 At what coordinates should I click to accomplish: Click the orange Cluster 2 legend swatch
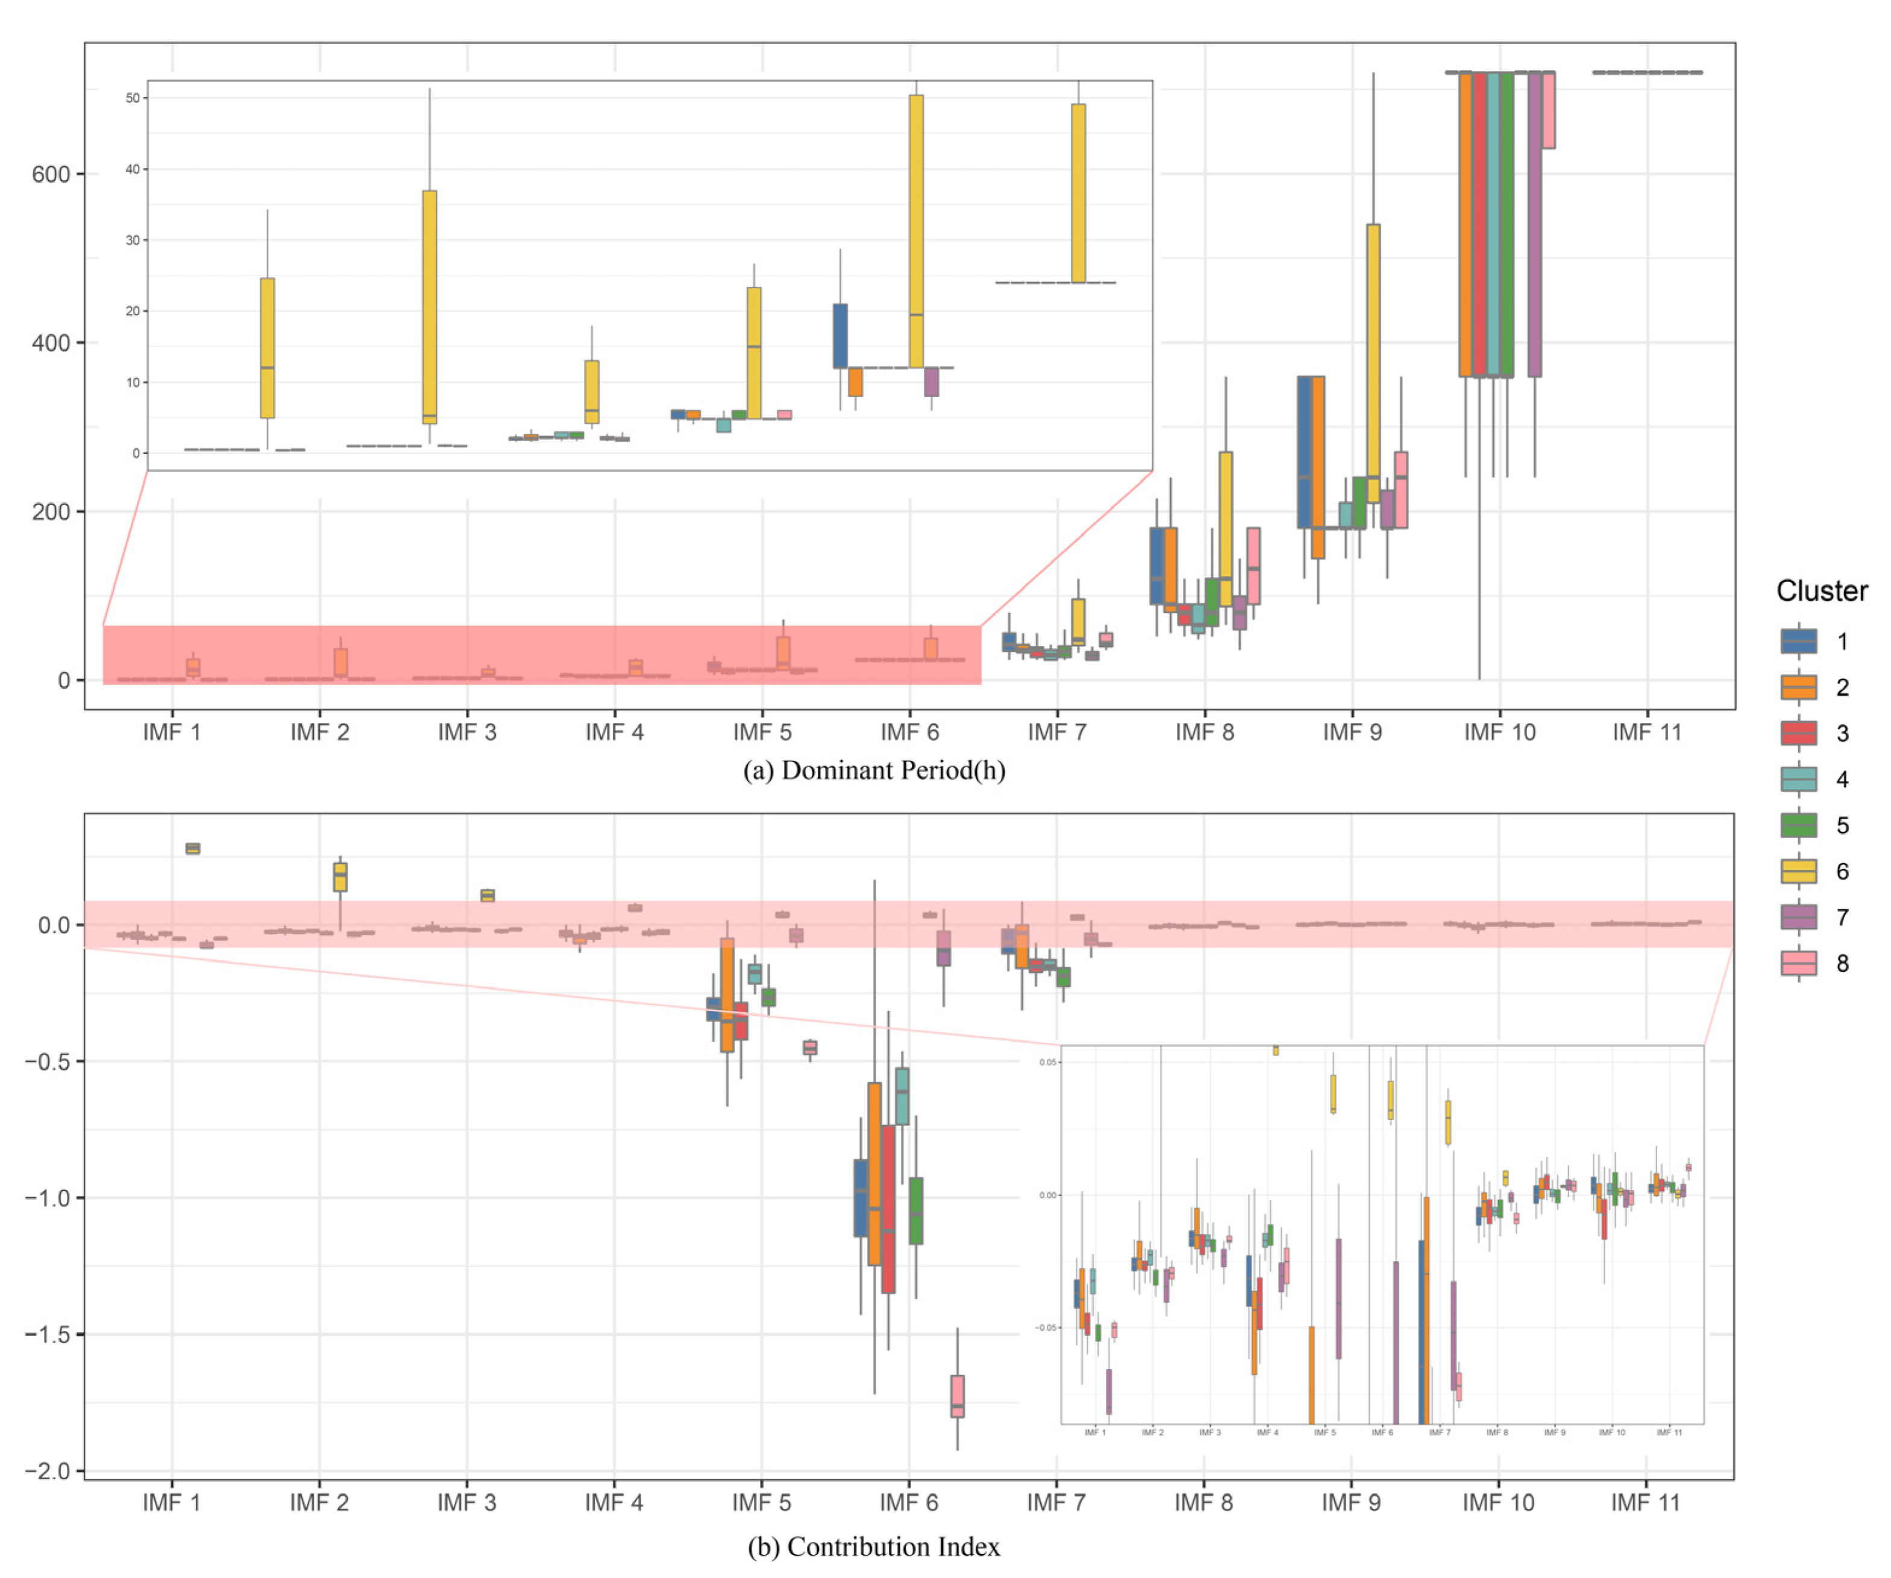click(x=1798, y=687)
